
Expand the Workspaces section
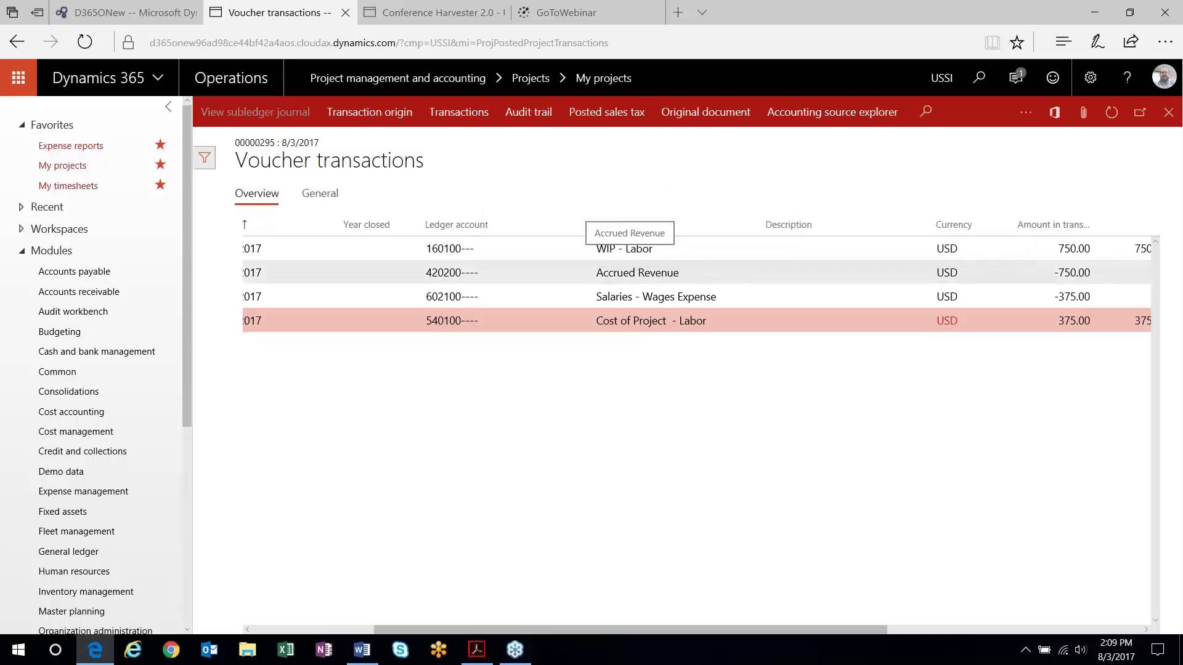(20, 228)
